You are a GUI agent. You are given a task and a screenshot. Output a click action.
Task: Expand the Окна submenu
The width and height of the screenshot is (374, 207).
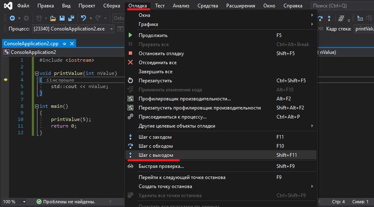pyautogui.click(x=221, y=15)
